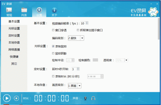The height and width of the screenshot is (105, 161).
Task: Select 定时设置 in the sidebar
Action: [x=14, y=36]
